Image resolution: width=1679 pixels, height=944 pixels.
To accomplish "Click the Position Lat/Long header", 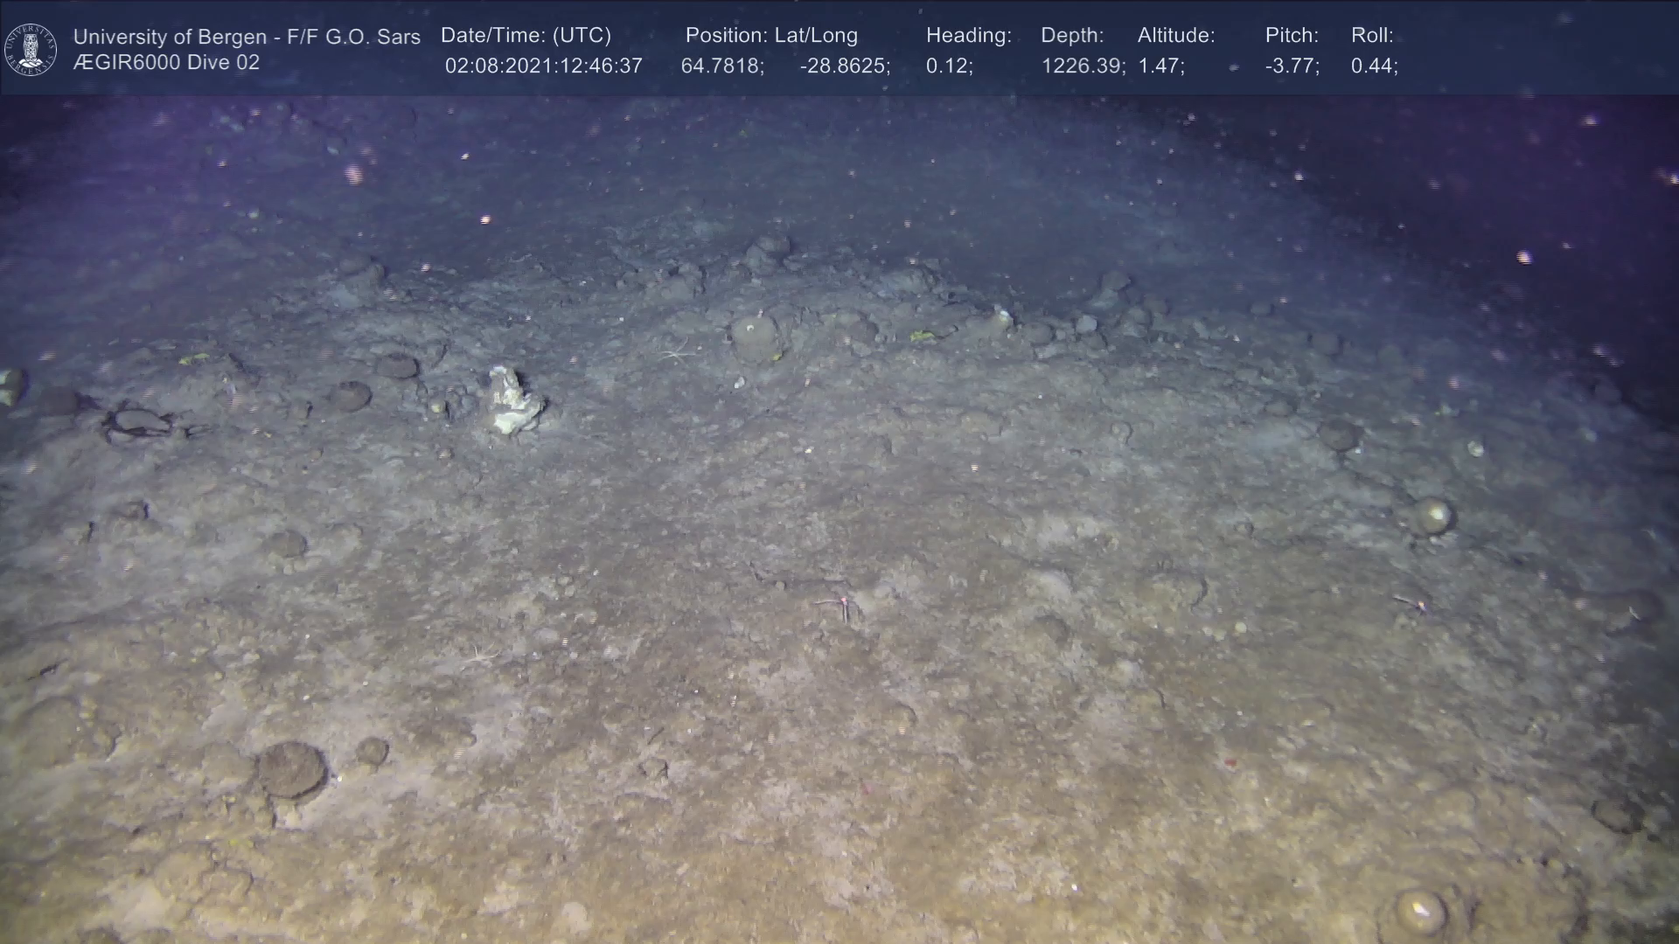I will (x=771, y=36).
